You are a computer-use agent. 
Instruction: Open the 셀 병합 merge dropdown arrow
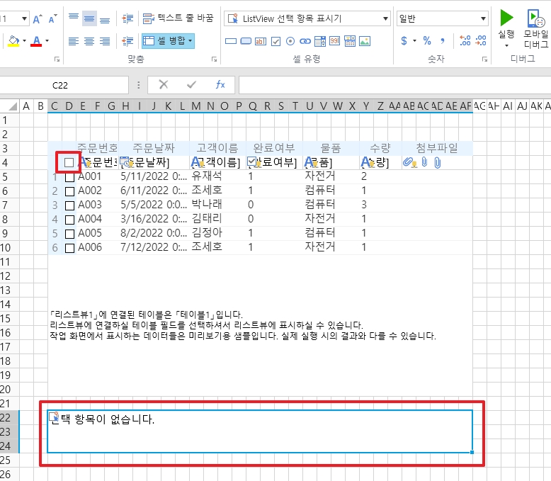click(x=191, y=41)
